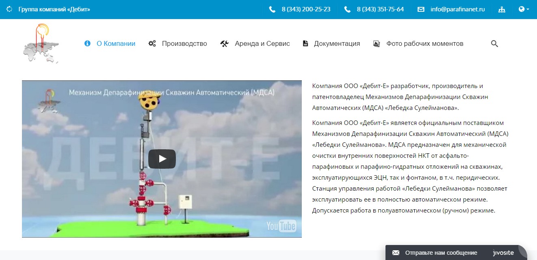This screenshot has width=537, height=260.
Task: Click the gears icon beside Производство
Action: click(152, 43)
